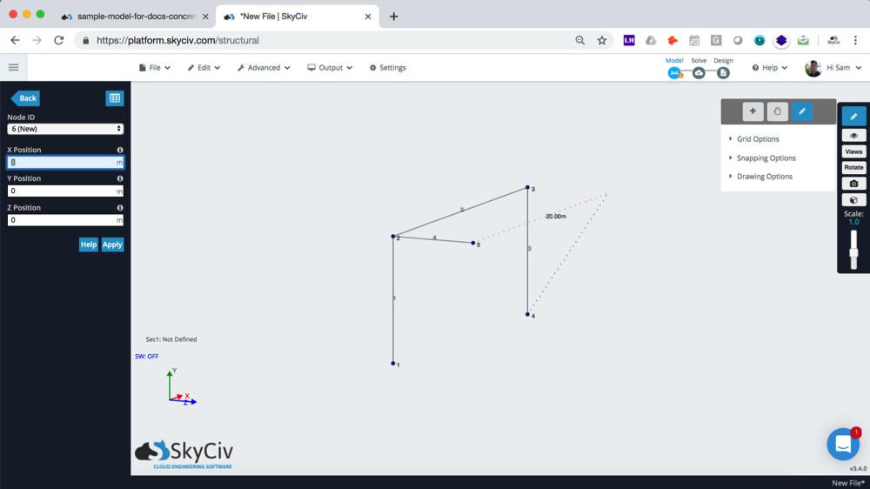Toggle the SW: OFF self-weight label
This screenshot has width=870, height=489.
pos(146,357)
